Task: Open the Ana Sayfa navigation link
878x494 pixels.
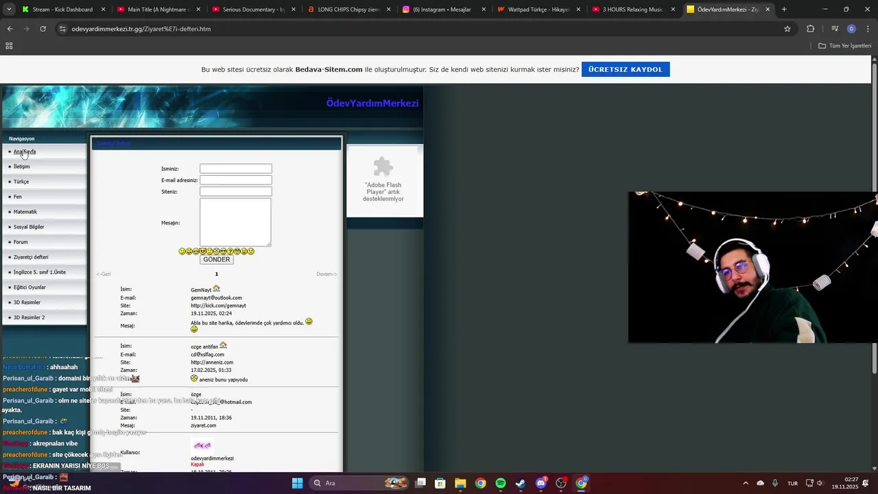Action: click(25, 152)
